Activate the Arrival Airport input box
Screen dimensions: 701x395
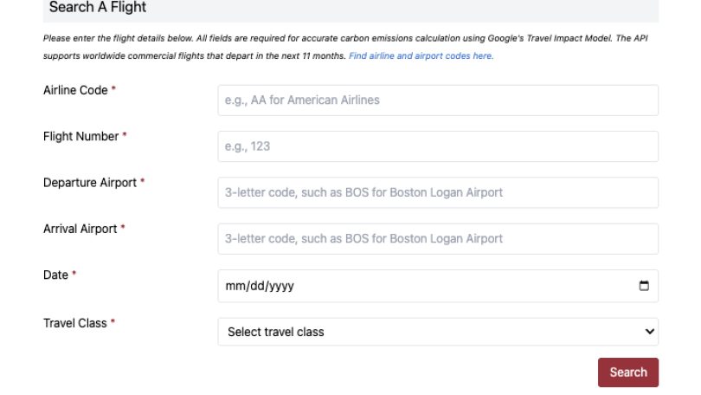pyautogui.click(x=437, y=238)
